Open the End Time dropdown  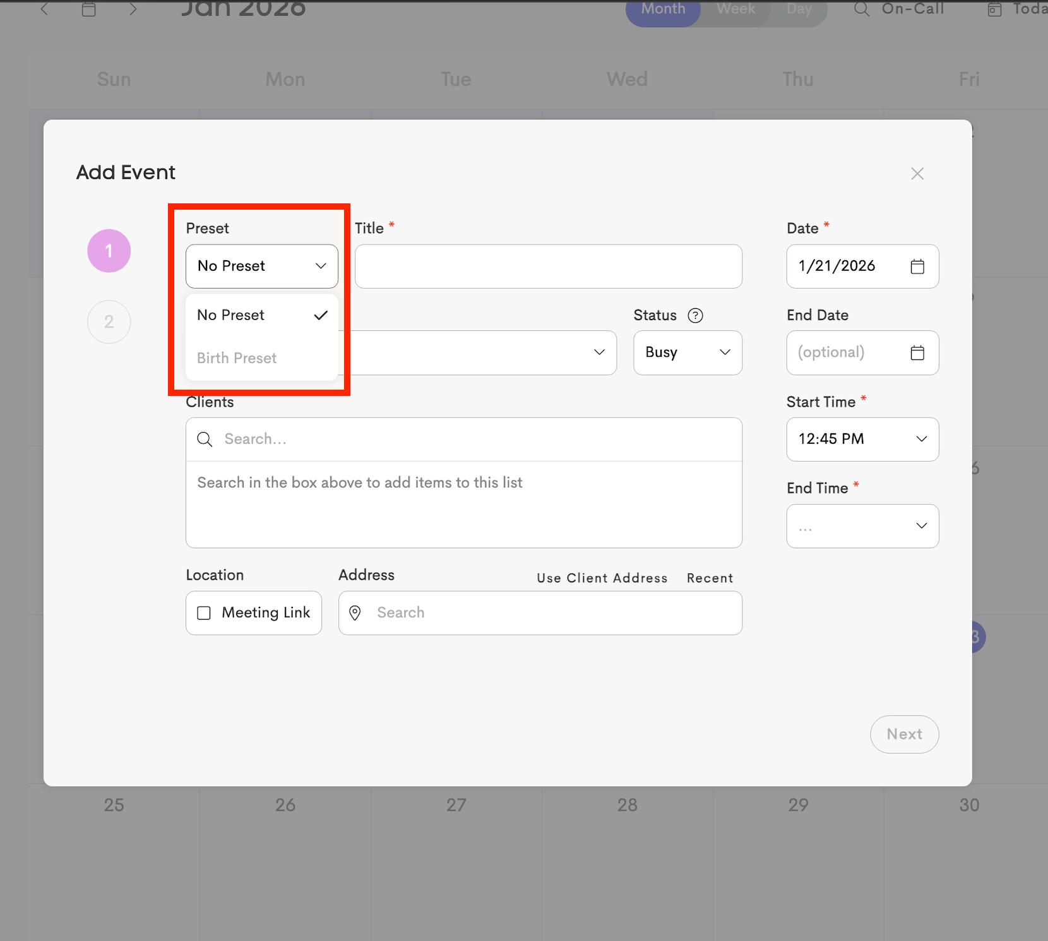coord(862,526)
